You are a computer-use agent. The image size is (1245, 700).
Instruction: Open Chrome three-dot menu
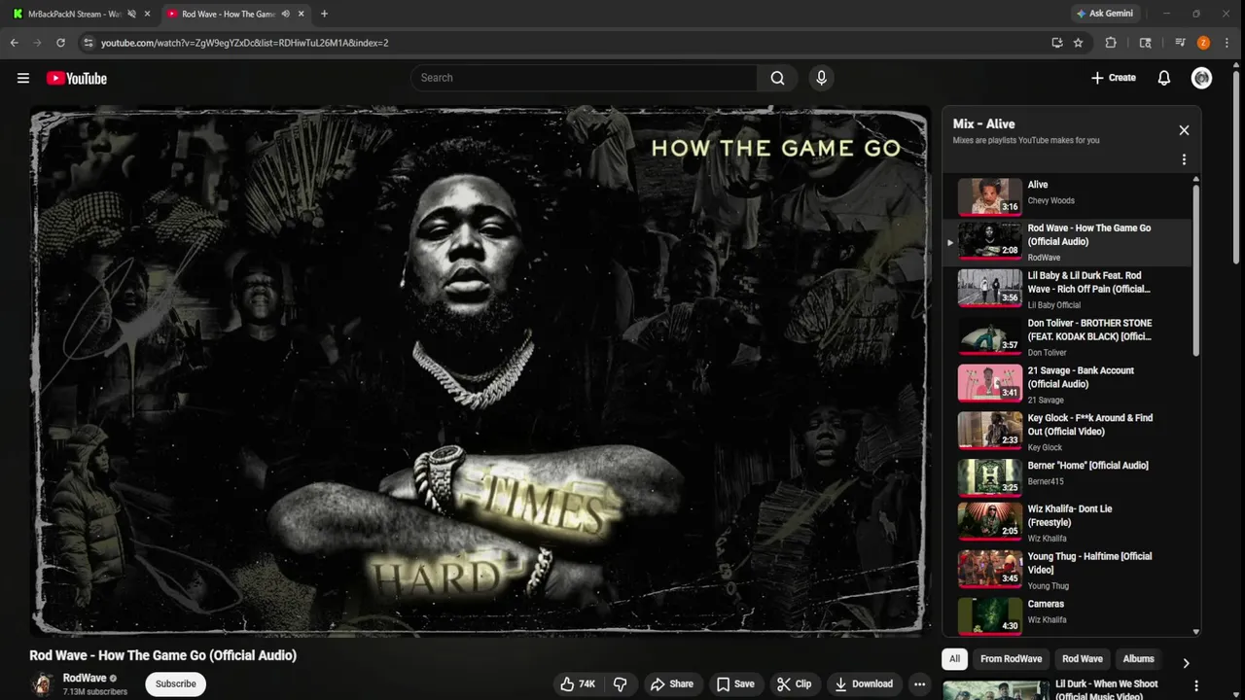[1227, 43]
